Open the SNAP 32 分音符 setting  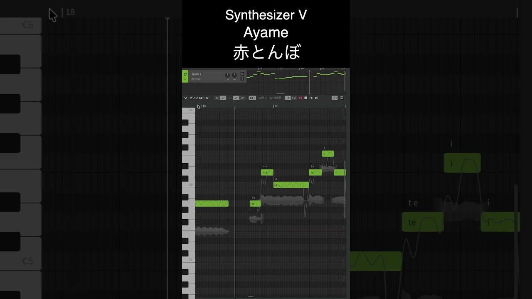tap(270, 98)
